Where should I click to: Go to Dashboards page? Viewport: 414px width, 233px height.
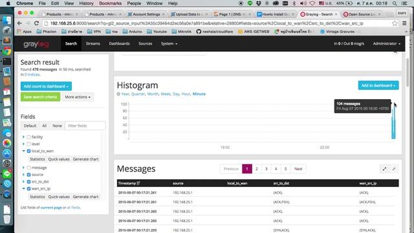119,43
